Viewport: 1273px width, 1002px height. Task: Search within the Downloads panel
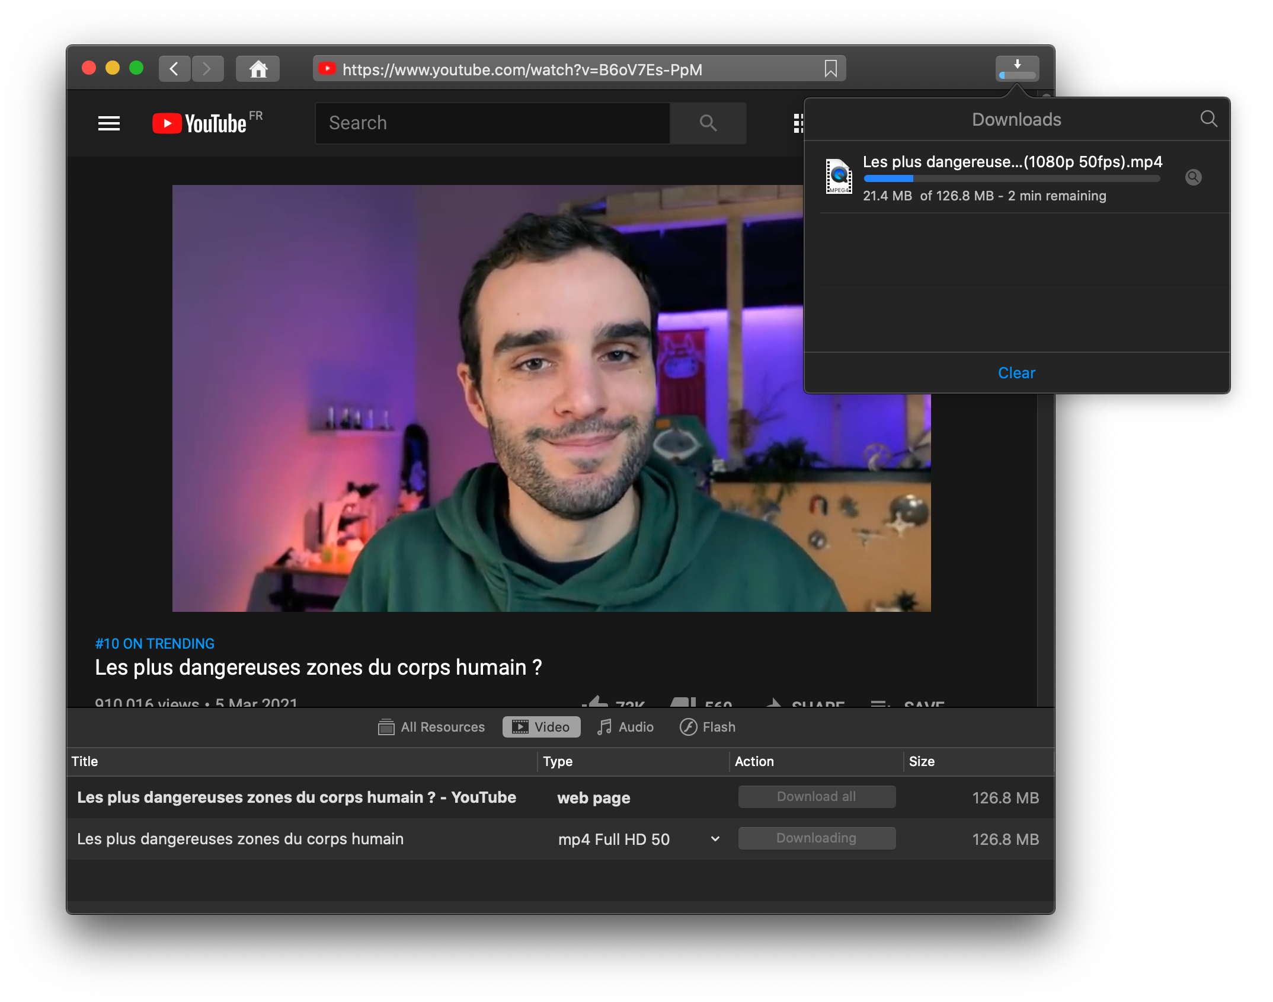click(x=1208, y=119)
